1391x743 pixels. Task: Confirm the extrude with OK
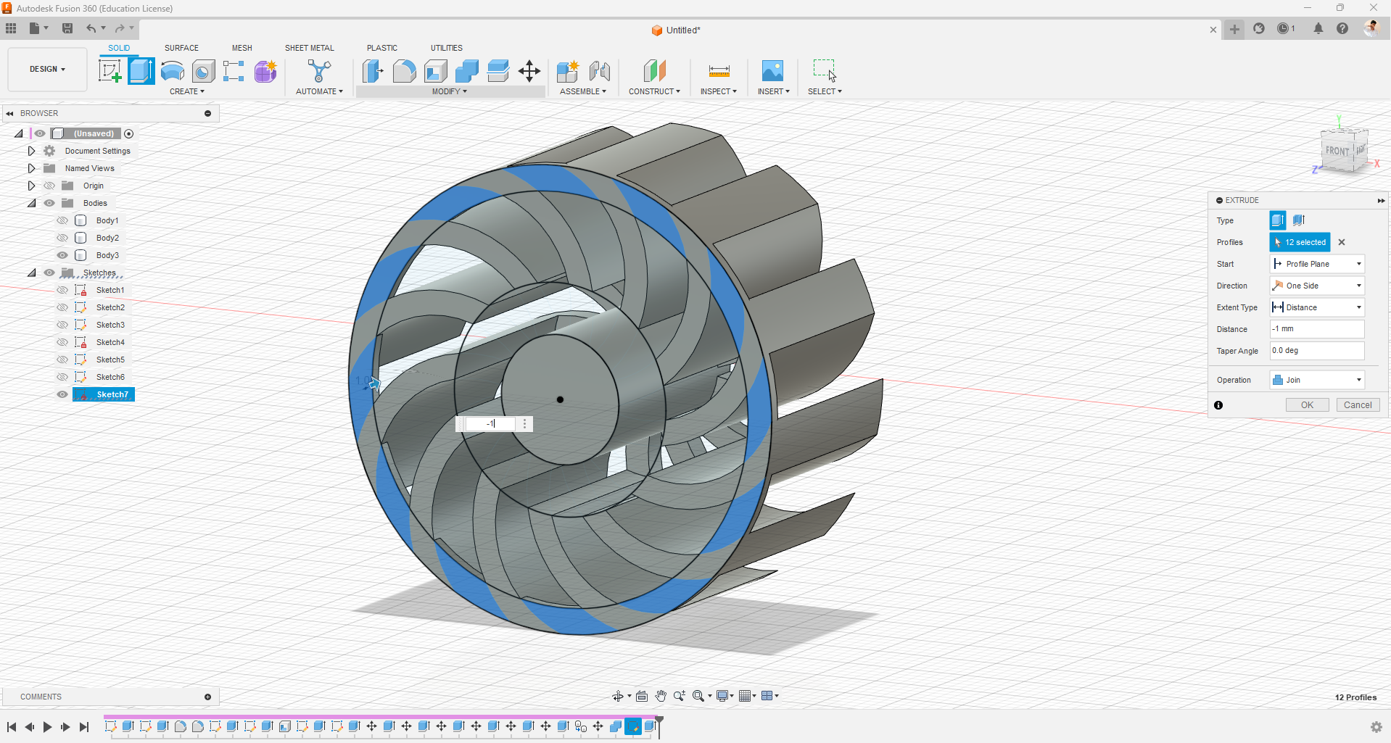[x=1307, y=405]
